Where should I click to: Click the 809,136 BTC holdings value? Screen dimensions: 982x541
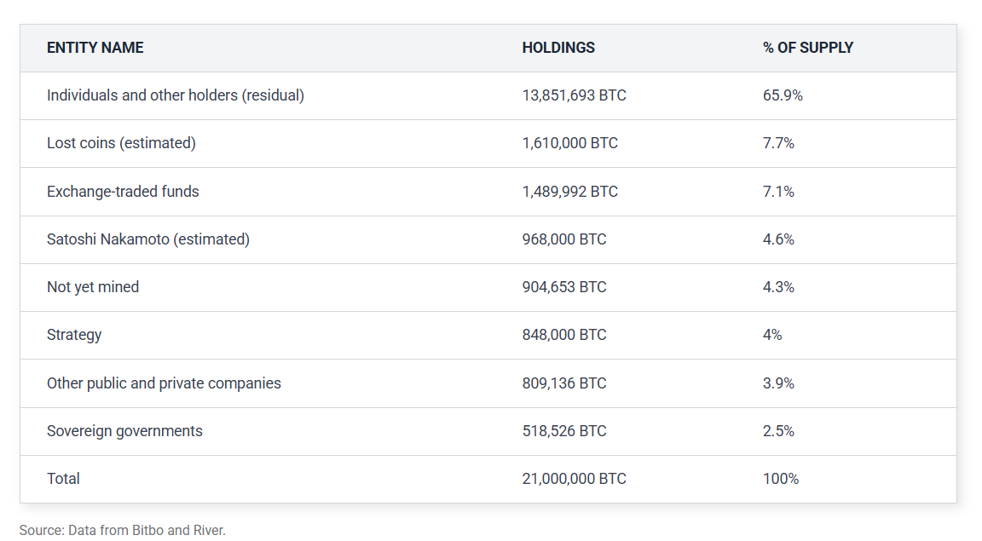[564, 383]
